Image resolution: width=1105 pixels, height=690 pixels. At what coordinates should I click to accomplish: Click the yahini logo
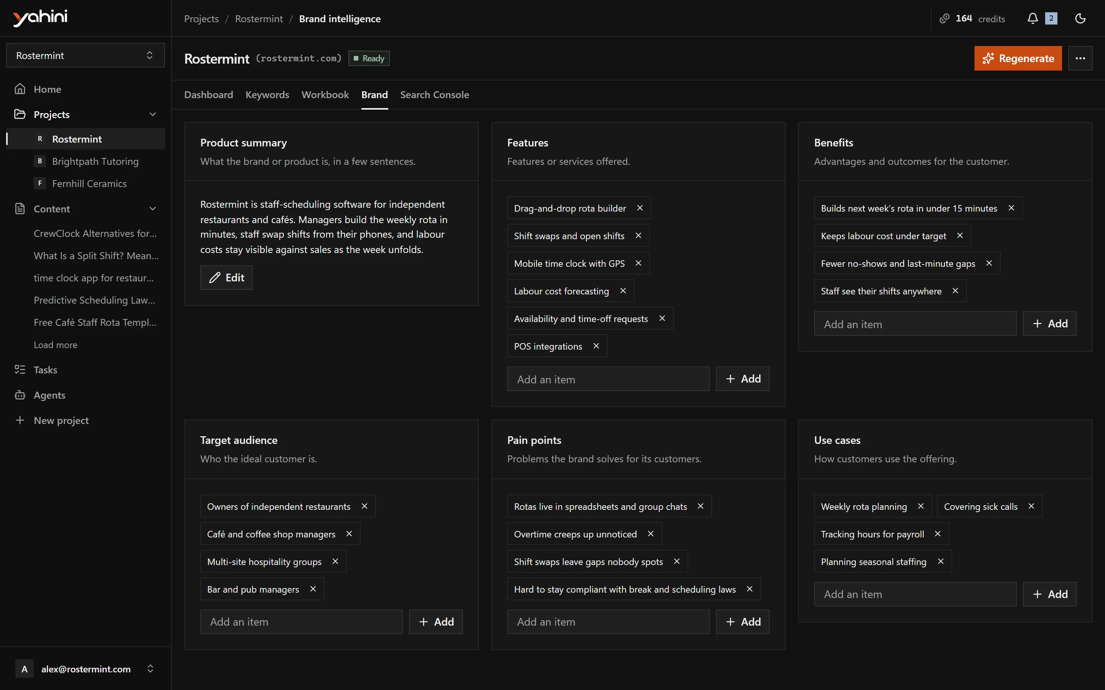(x=40, y=18)
